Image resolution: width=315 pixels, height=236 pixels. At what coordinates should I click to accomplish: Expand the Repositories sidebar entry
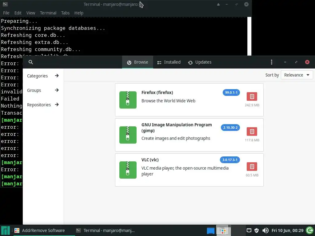[x=43, y=105]
